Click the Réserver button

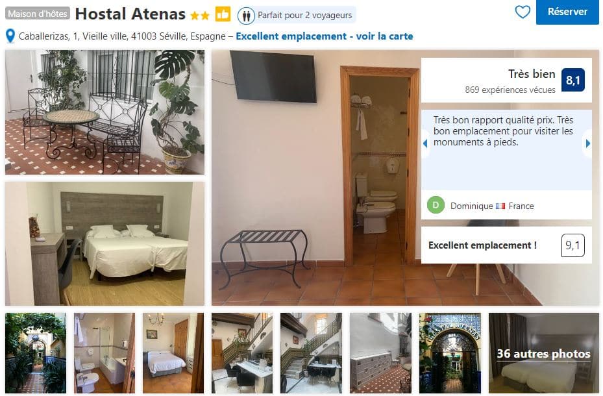567,12
